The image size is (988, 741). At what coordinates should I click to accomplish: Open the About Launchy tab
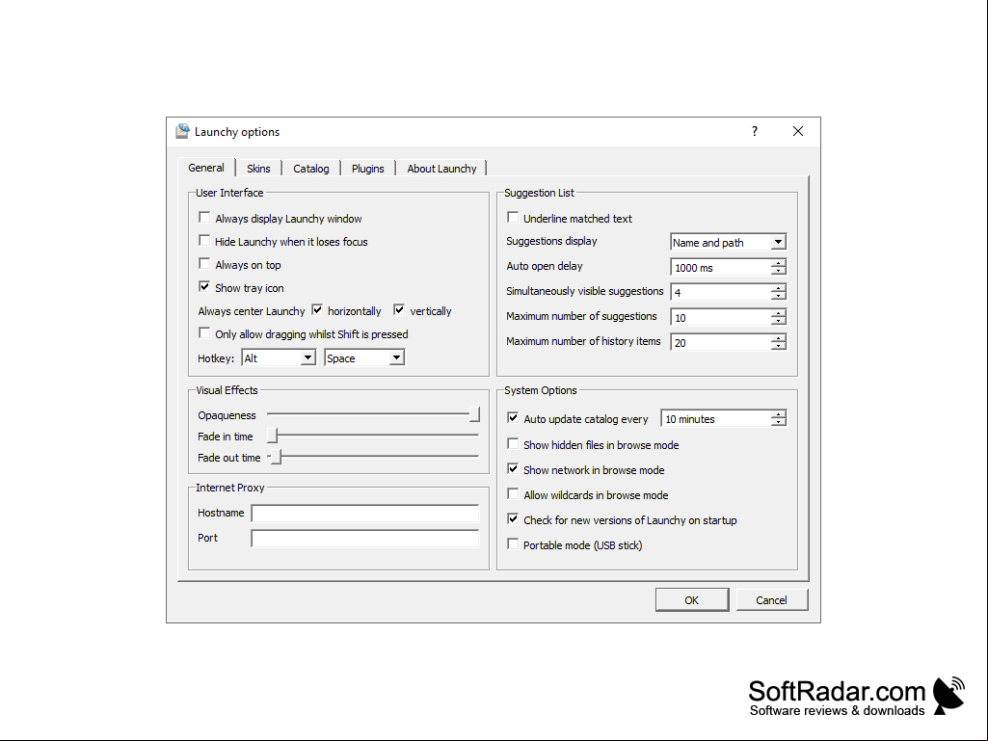coord(441,169)
